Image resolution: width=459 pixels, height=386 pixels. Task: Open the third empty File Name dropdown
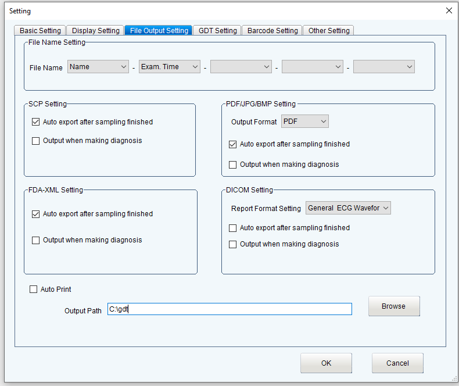point(241,67)
